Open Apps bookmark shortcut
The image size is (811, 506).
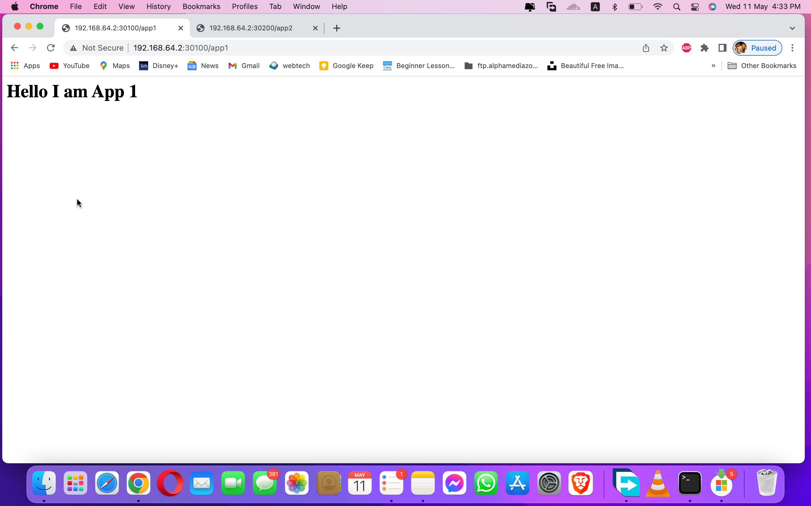[25, 66]
